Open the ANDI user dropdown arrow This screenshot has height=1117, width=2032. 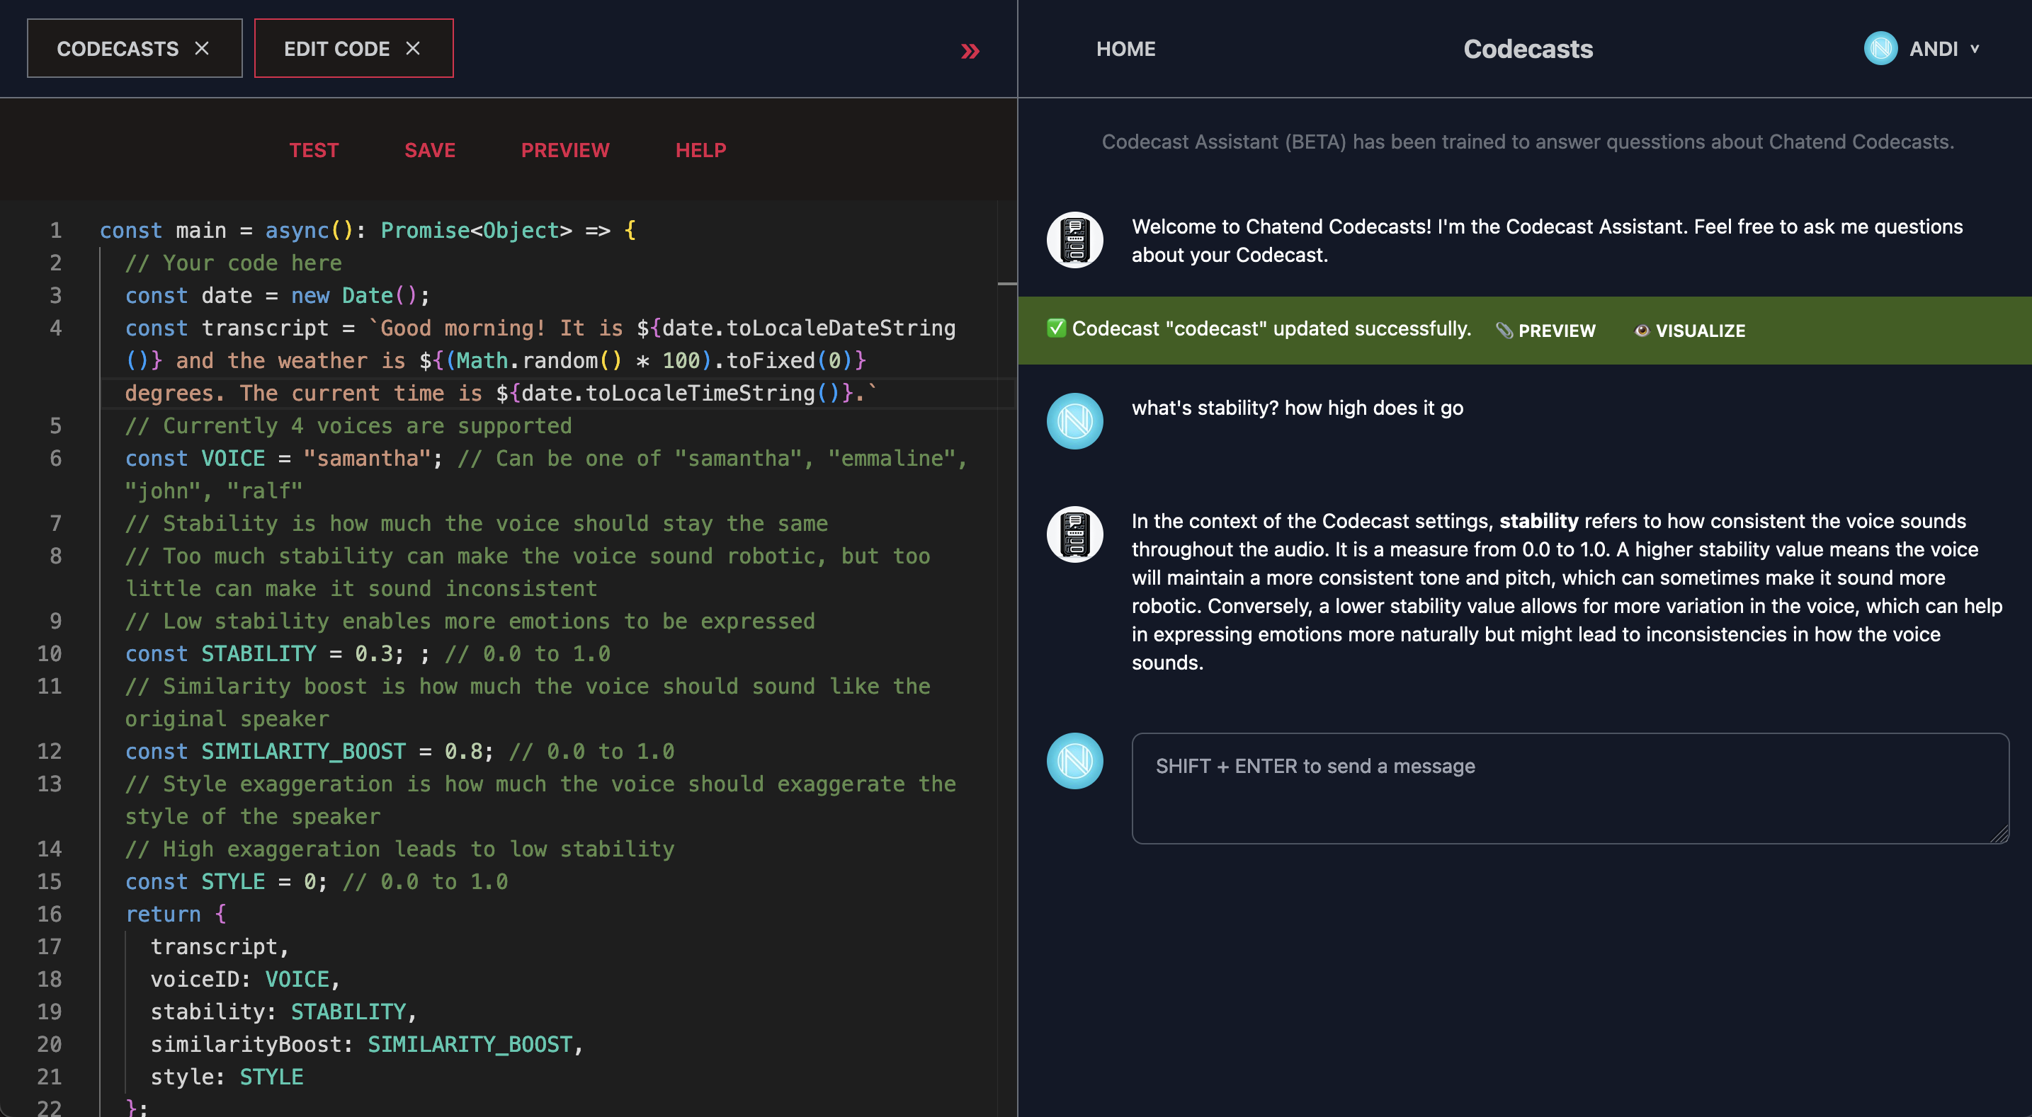pyautogui.click(x=1975, y=49)
